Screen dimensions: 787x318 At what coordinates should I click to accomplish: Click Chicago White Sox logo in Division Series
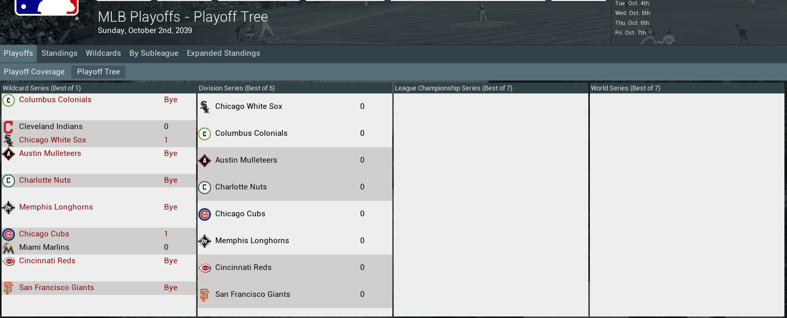pyautogui.click(x=205, y=107)
